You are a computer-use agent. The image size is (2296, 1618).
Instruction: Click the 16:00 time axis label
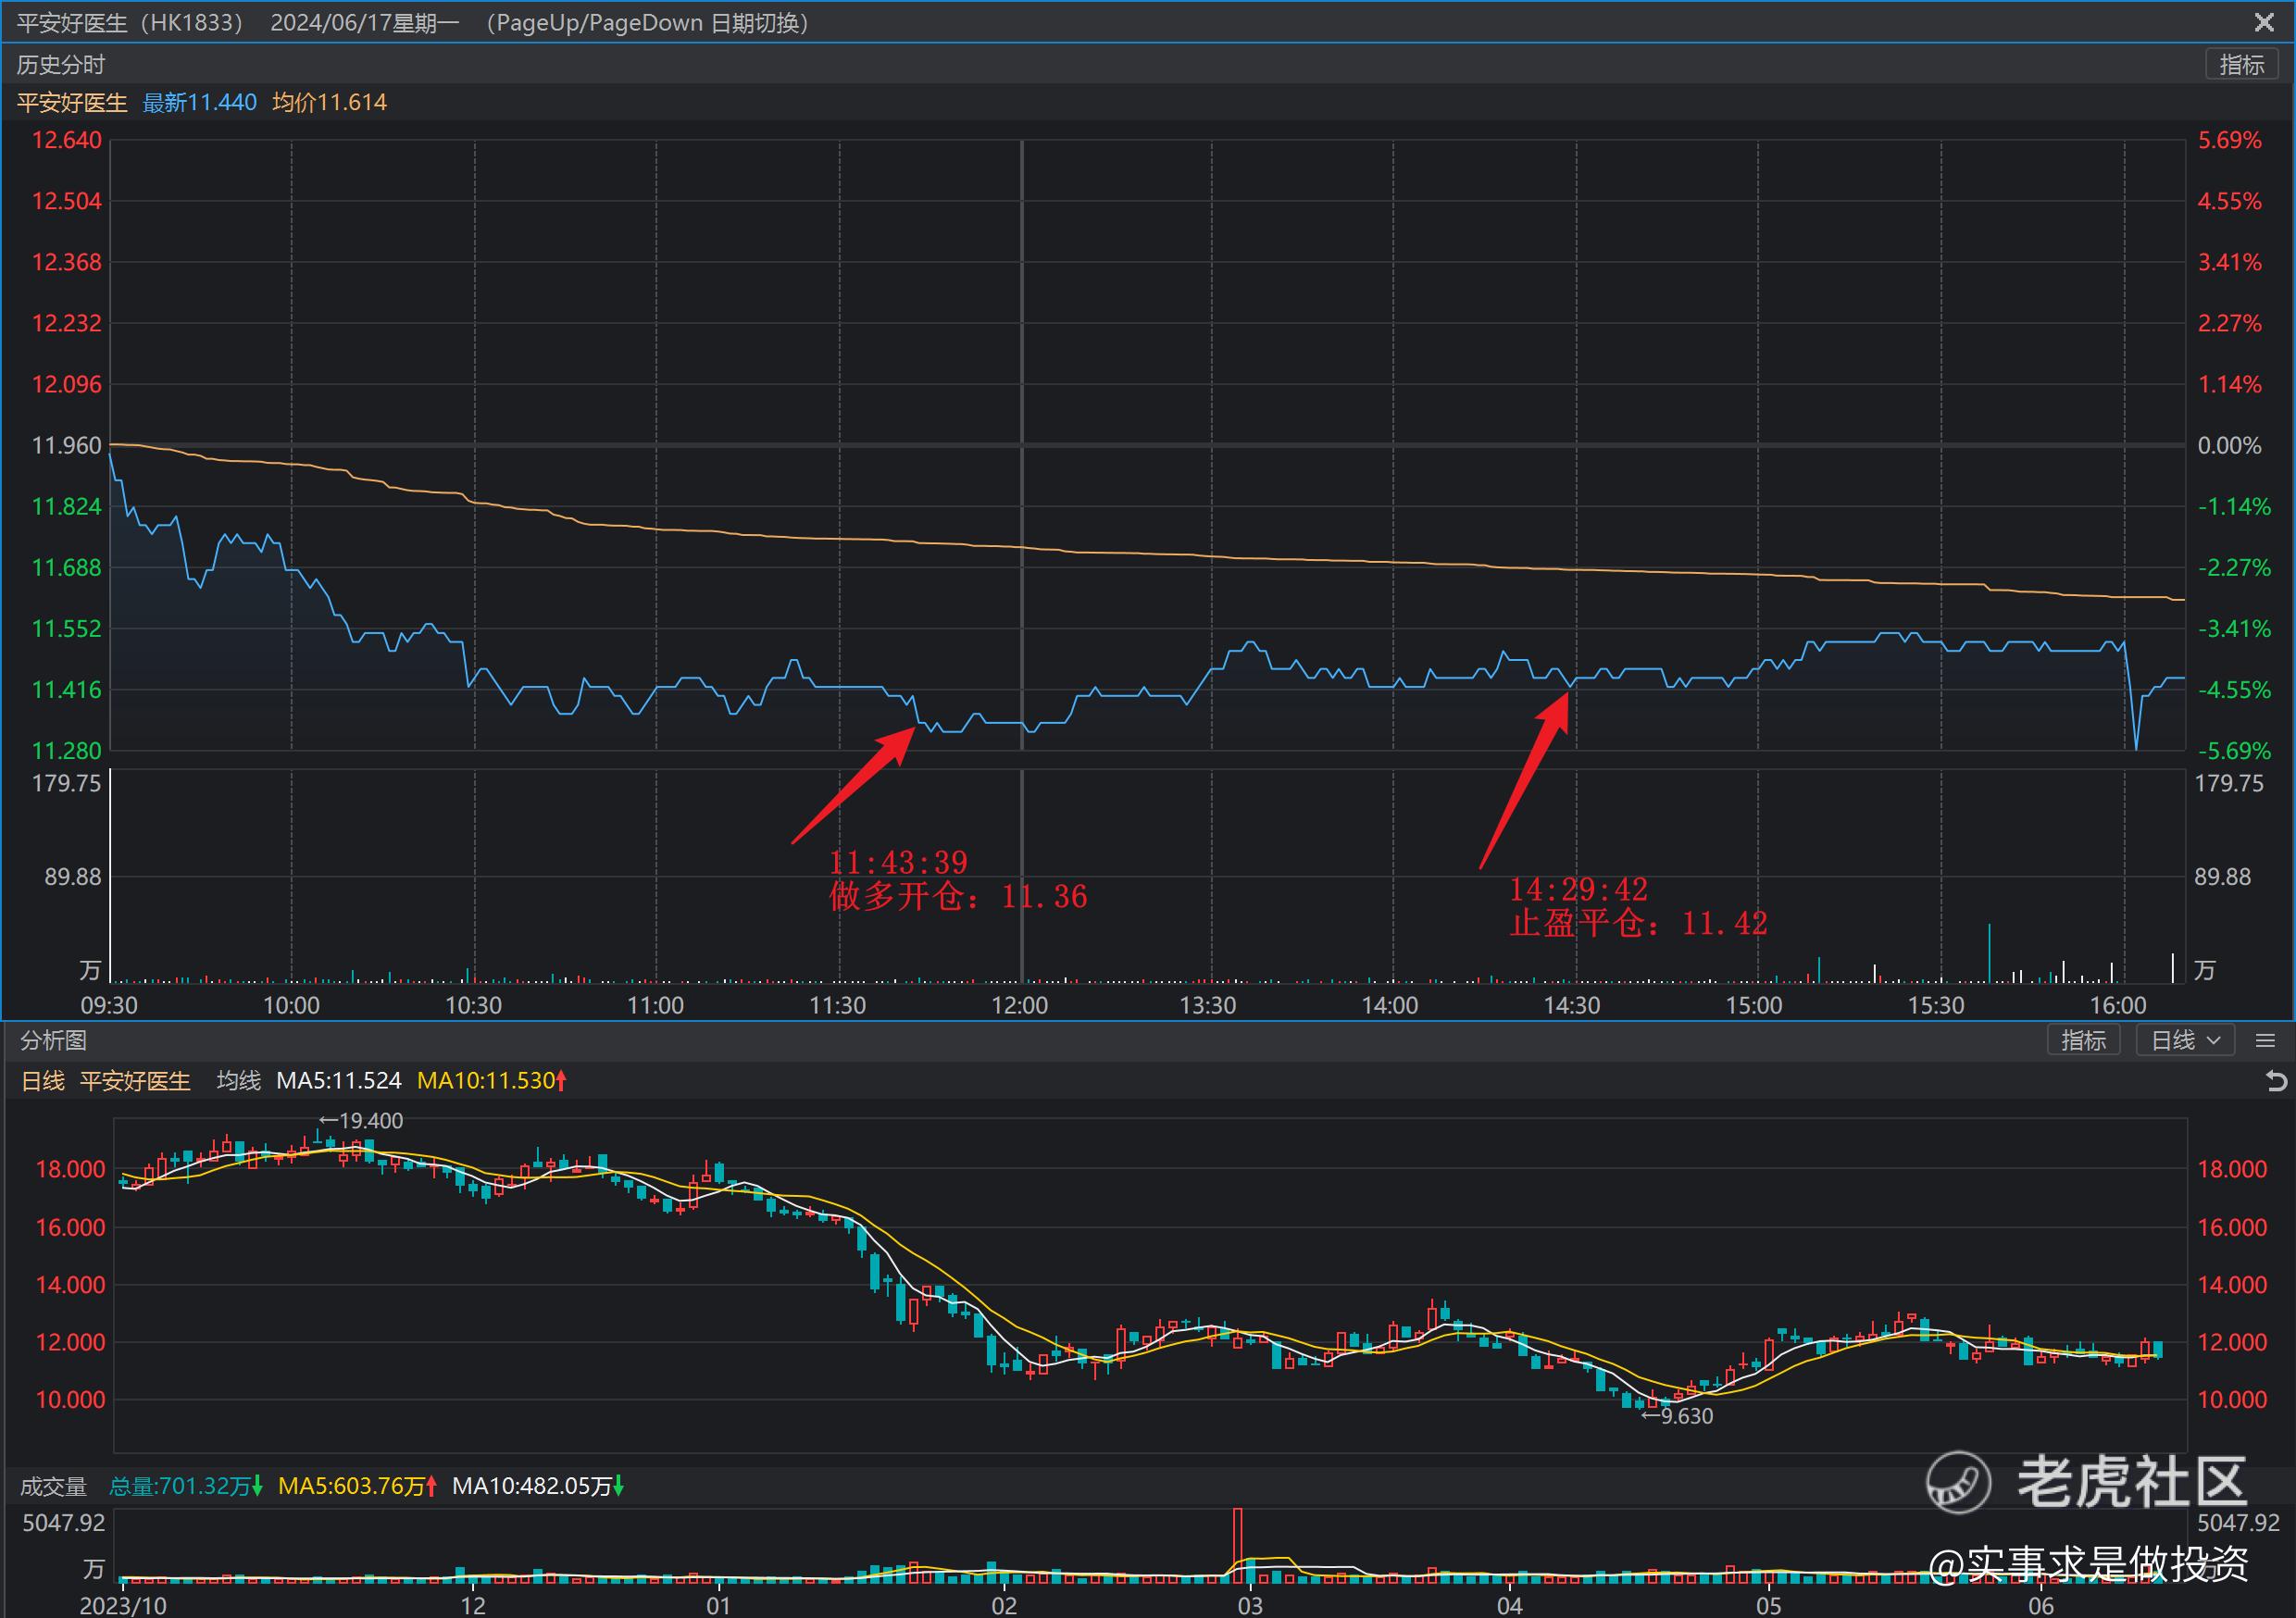2118,1005
